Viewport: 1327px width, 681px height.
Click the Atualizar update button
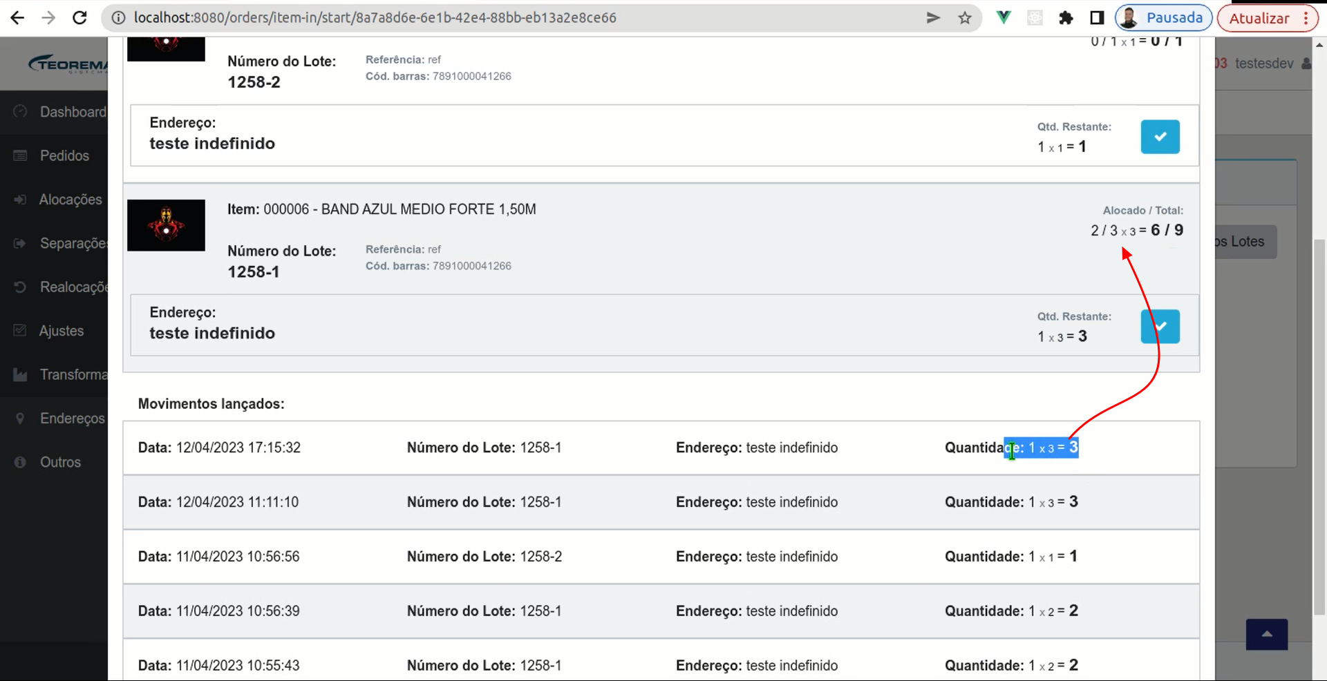pos(1259,18)
